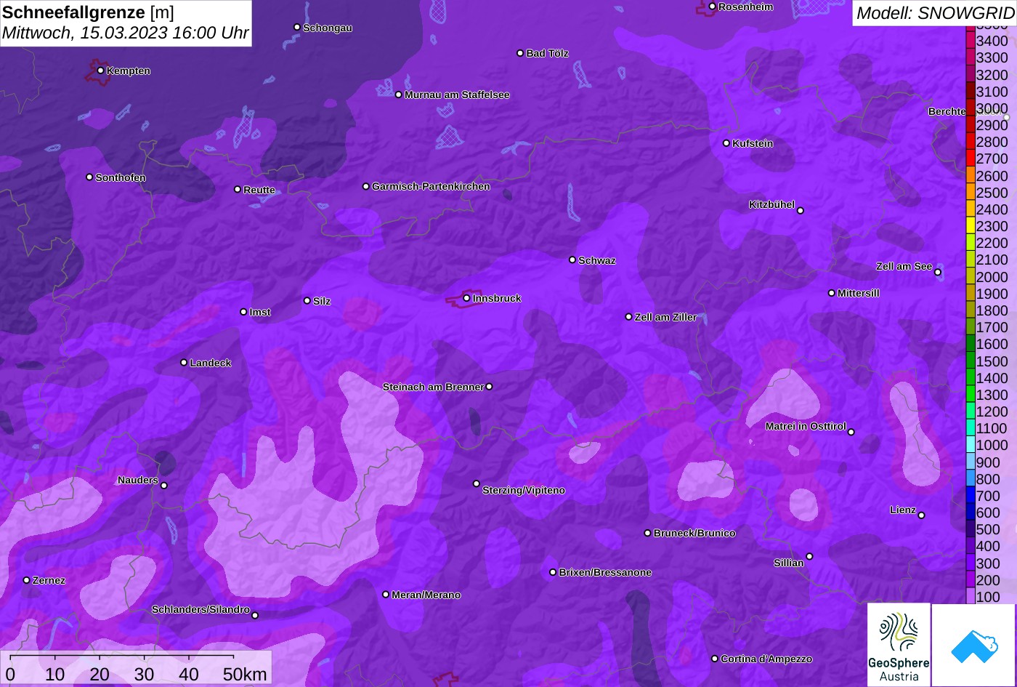Viewport: 1017px width, 687px height.
Task: Click the Reutte label
Action: pyautogui.click(x=259, y=190)
